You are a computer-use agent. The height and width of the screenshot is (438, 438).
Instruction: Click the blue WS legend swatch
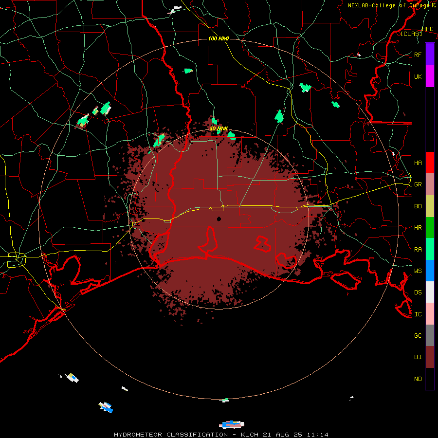point(430,271)
